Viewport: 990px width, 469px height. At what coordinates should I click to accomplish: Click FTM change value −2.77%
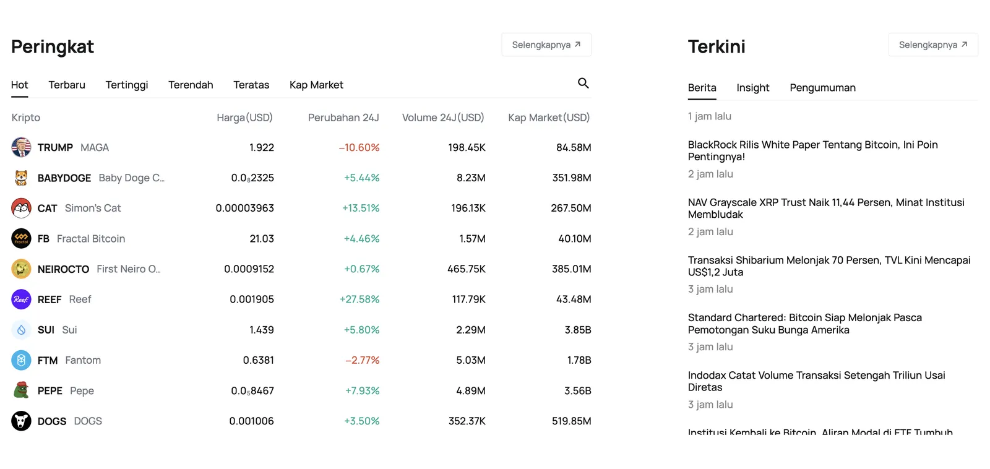pos(362,360)
